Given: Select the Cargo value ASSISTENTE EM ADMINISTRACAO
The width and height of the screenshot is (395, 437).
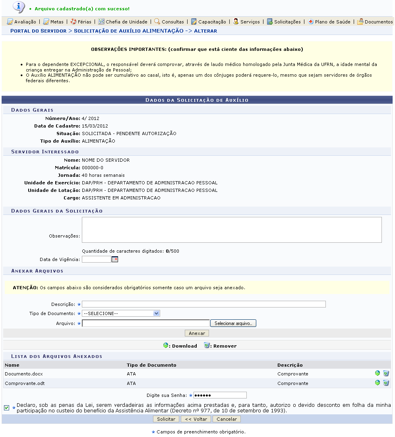Looking at the screenshot, I should tap(121, 198).
